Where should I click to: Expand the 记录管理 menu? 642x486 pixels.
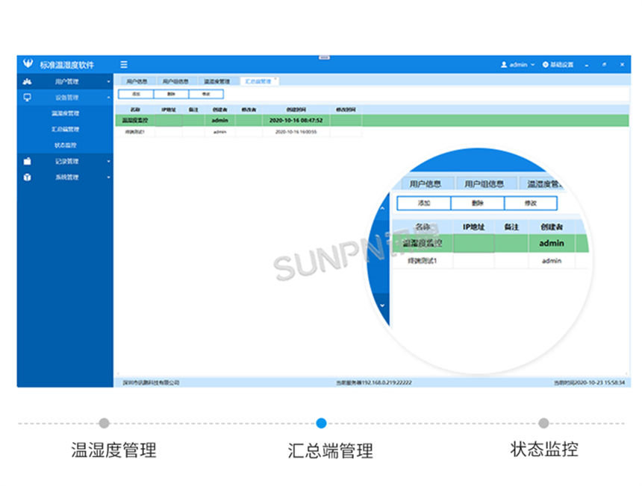coord(107,161)
